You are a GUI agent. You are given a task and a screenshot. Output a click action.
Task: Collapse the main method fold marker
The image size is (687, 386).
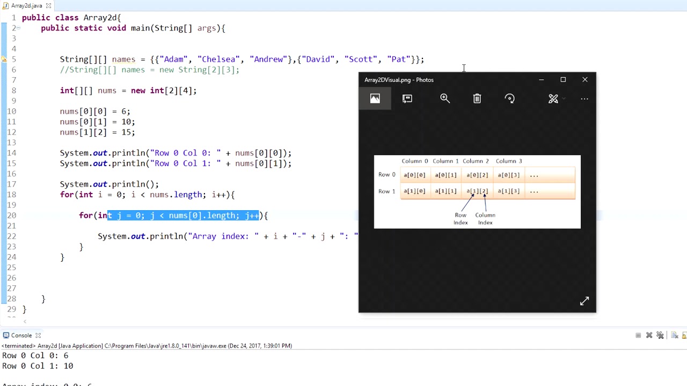pos(18,28)
